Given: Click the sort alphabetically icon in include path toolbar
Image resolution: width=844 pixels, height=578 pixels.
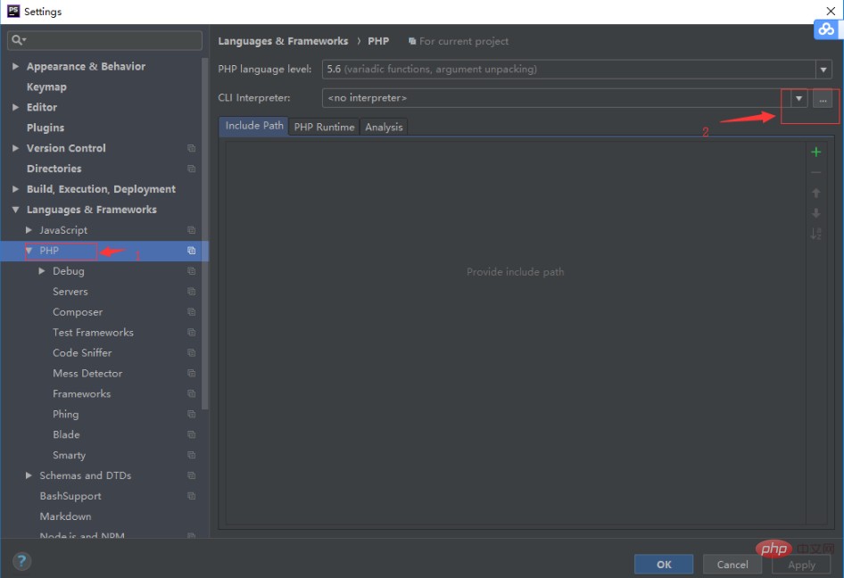Looking at the screenshot, I should pos(815,234).
